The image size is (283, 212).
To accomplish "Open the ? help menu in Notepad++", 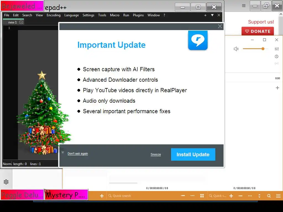I will 164,15.
